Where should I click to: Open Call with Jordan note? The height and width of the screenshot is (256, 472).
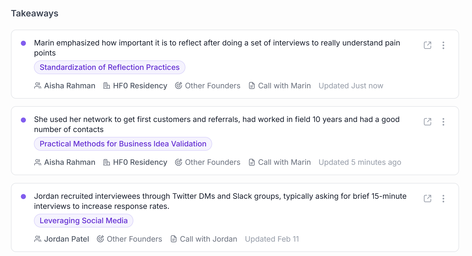(x=208, y=239)
